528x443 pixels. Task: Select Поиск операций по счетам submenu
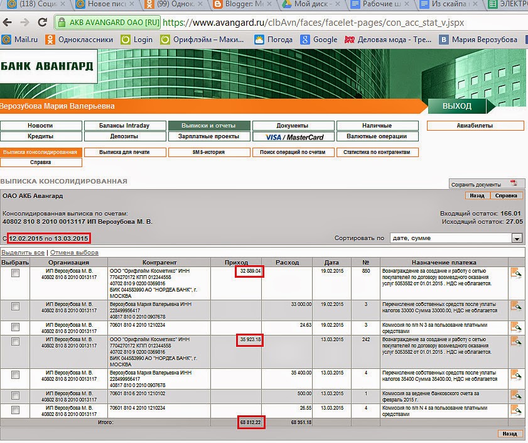coord(293,152)
